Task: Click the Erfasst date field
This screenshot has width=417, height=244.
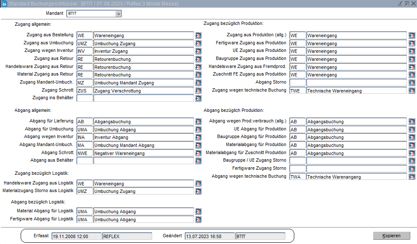Action: (x=76, y=236)
